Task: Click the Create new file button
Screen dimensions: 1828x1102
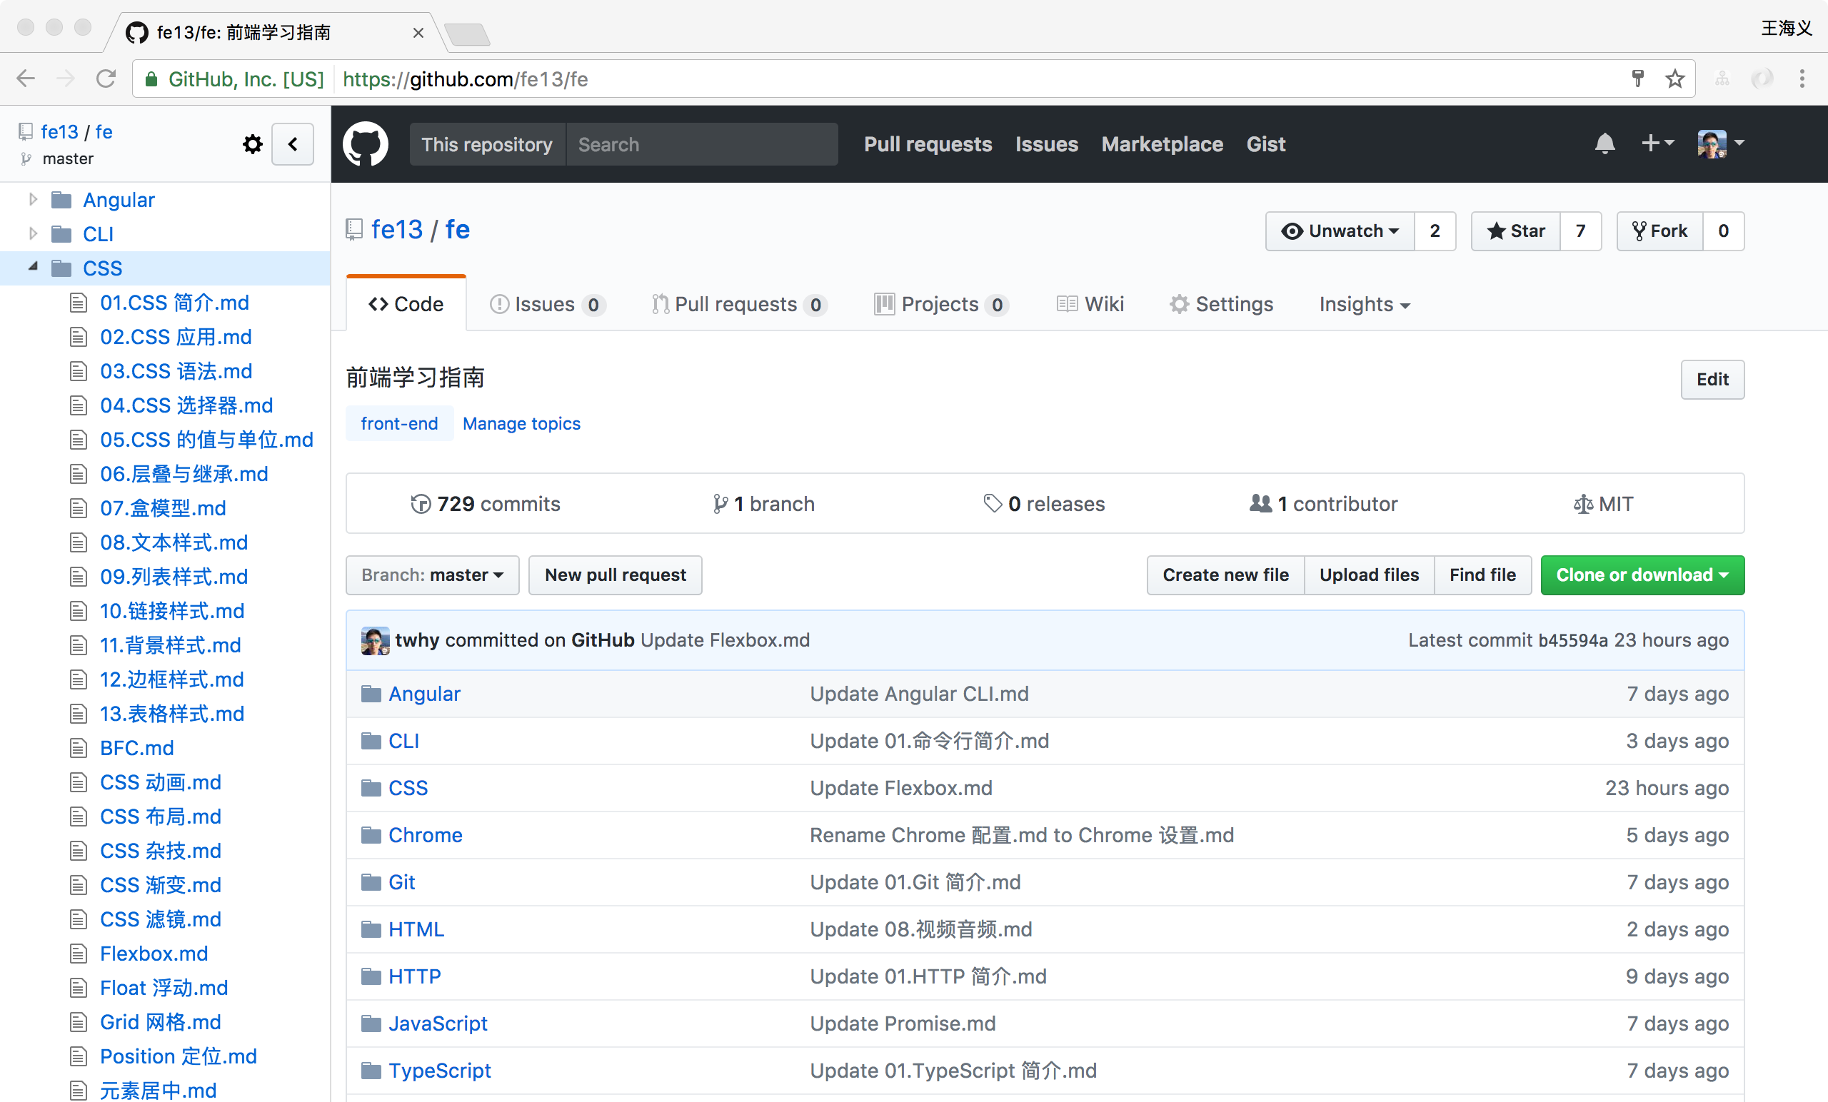Action: pos(1225,575)
